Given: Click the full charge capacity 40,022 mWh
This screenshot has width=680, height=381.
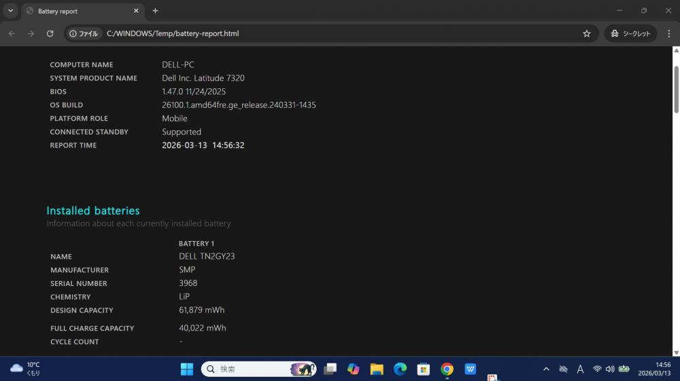Looking at the screenshot, I should 203,328.
